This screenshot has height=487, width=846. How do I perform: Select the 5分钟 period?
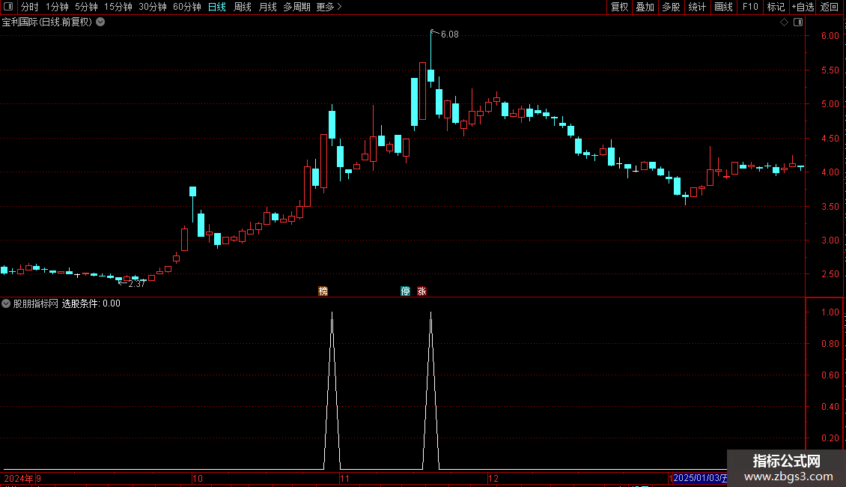click(86, 7)
